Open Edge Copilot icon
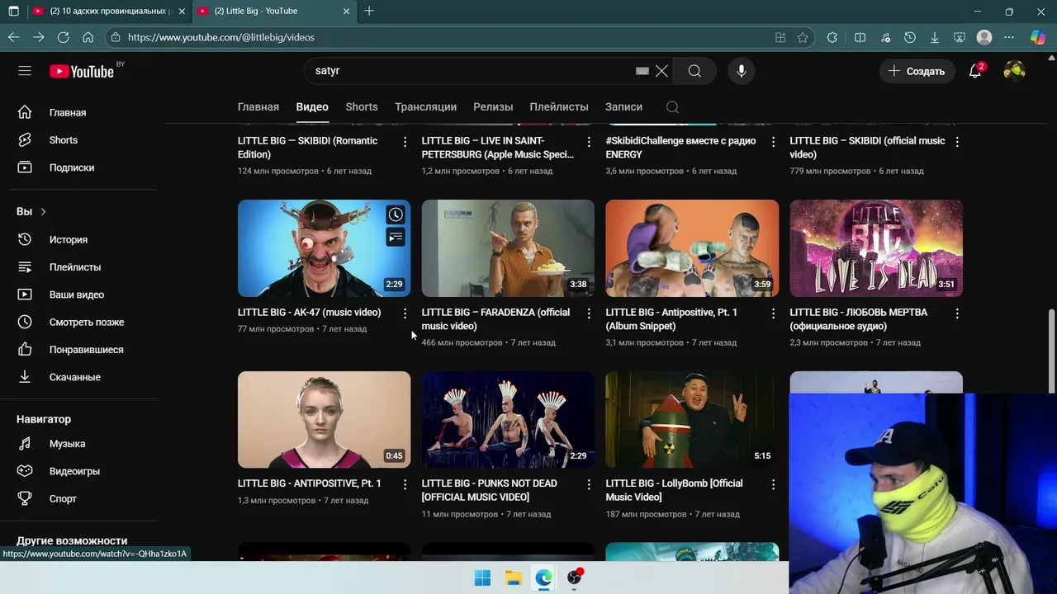 click(x=1038, y=37)
